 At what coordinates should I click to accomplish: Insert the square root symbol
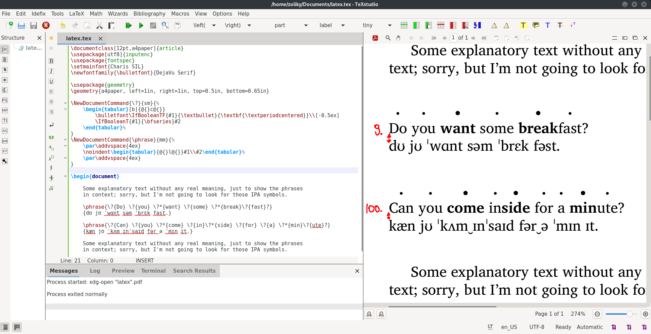click(x=51, y=188)
